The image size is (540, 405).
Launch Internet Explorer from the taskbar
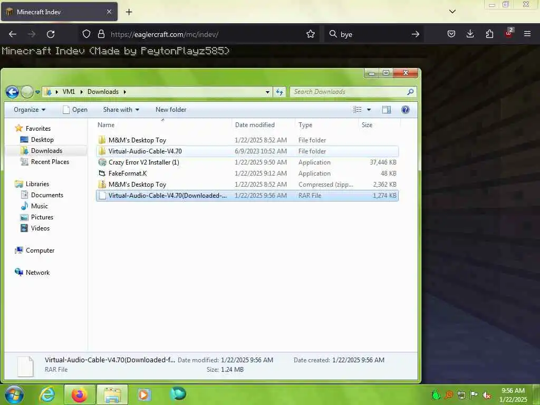pyautogui.click(x=47, y=394)
